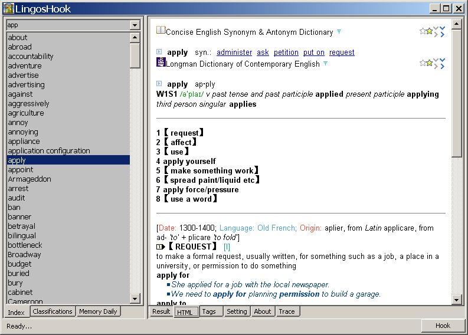Click word list scrollbar down arrow
Viewport: 468px width, 335px height.
click(x=135, y=298)
